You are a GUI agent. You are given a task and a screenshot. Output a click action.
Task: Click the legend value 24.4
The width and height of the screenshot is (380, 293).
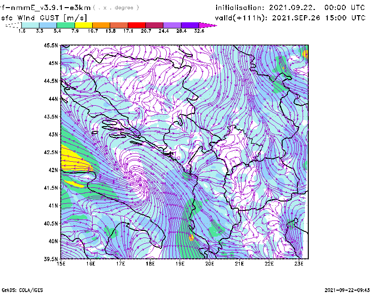click(x=163, y=31)
